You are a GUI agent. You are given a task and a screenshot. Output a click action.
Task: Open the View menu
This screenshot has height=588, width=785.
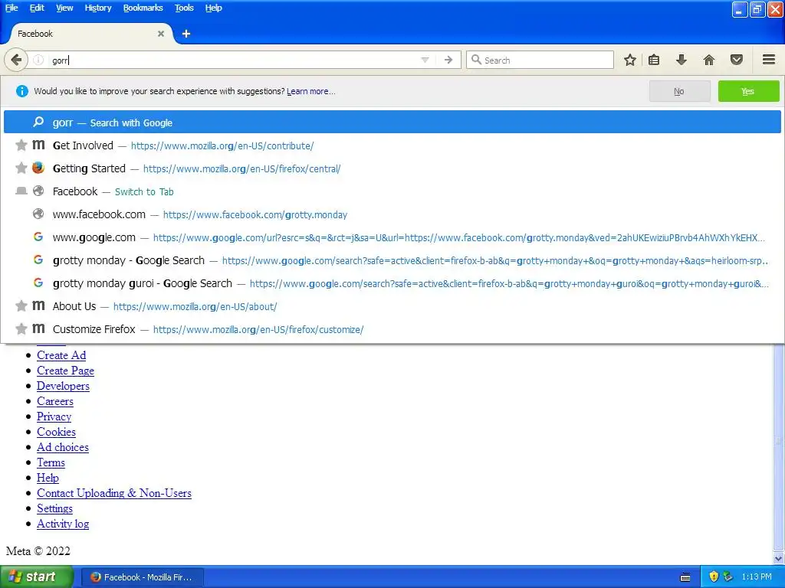click(x=64, y=8)
